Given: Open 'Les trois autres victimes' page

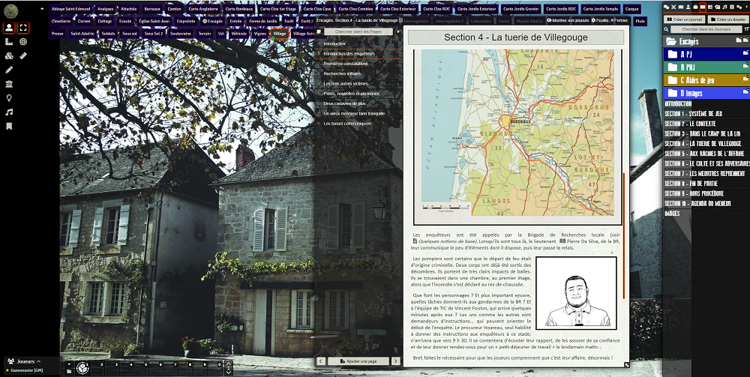Looking at the screenshot, I should tap(346, 83).
